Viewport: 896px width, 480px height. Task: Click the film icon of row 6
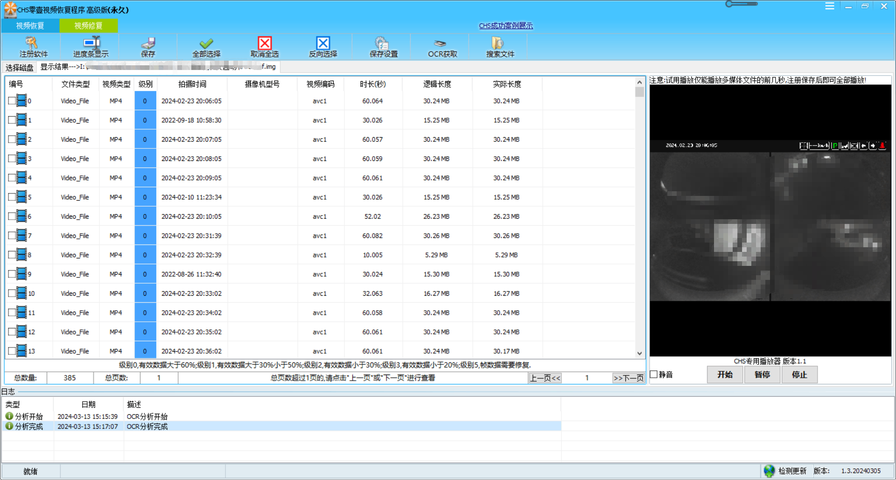[21, 216]
